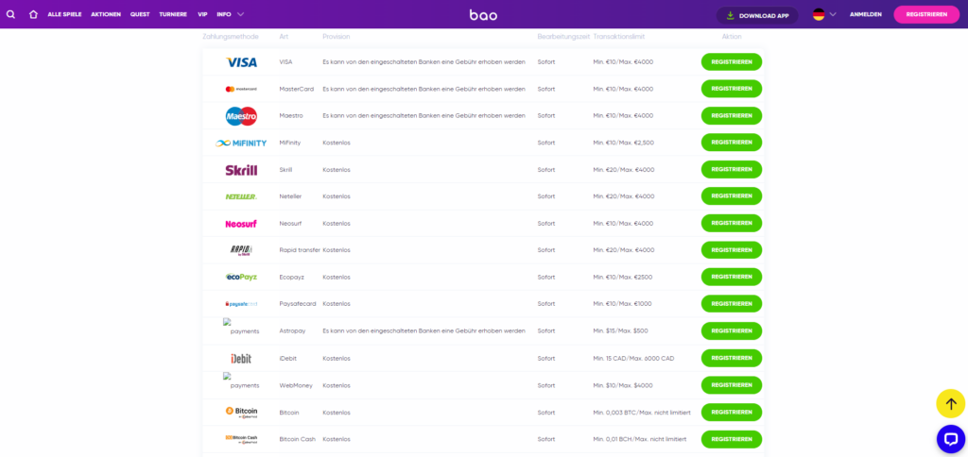
Task: Click the yellow scroll-to-top arrow
Action: click(x=951, y=404)
